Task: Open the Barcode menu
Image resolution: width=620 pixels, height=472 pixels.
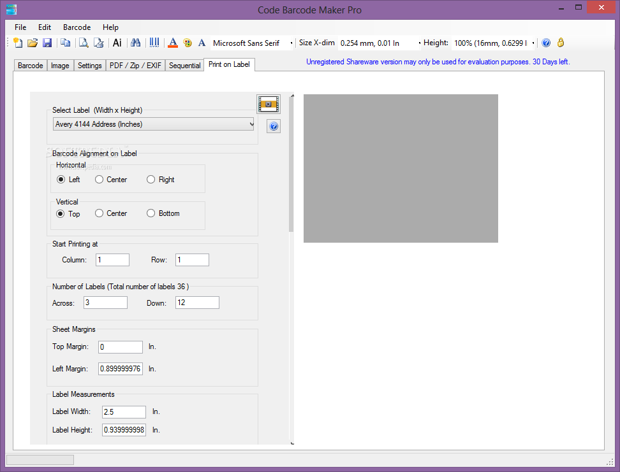Action: (x=77, y=27)
